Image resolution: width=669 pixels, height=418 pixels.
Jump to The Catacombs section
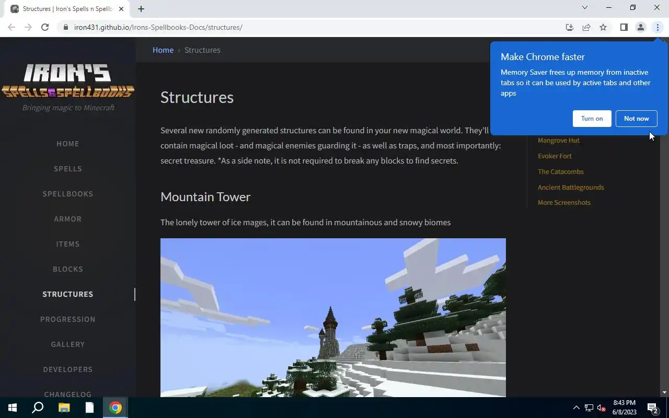tap(561, 172)
